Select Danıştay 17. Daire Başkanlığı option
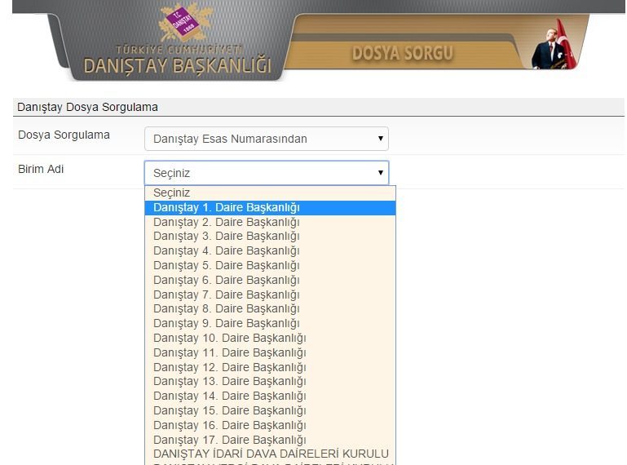This screenshot has height=465, width=627. [x=230, y=440]
